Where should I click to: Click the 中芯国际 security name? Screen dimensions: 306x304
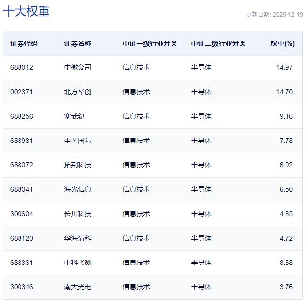(78, 141)
